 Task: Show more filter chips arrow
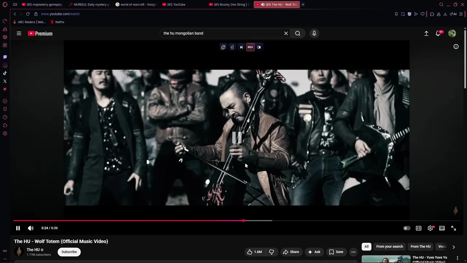pyautogui.click(x=454, y=247)
